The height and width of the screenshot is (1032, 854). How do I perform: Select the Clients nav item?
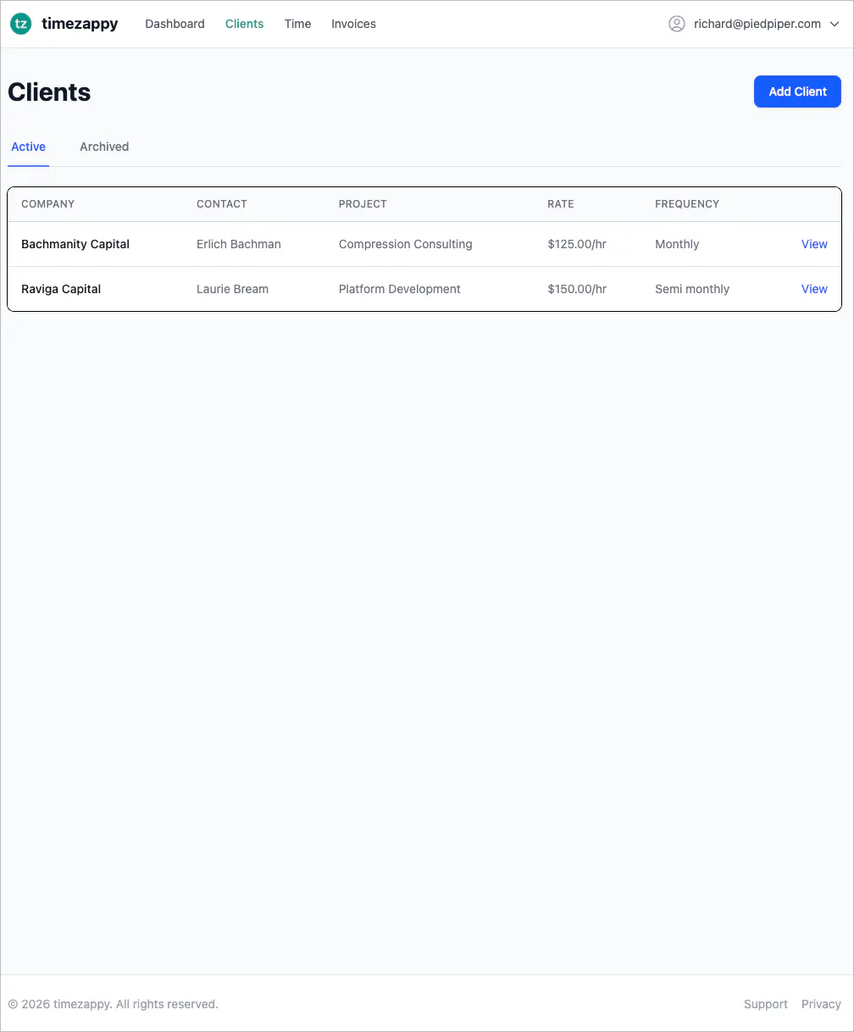(x=244, y=24)
